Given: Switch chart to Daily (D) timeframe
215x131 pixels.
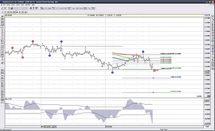Looking at the screenshot, I should 20,12.
